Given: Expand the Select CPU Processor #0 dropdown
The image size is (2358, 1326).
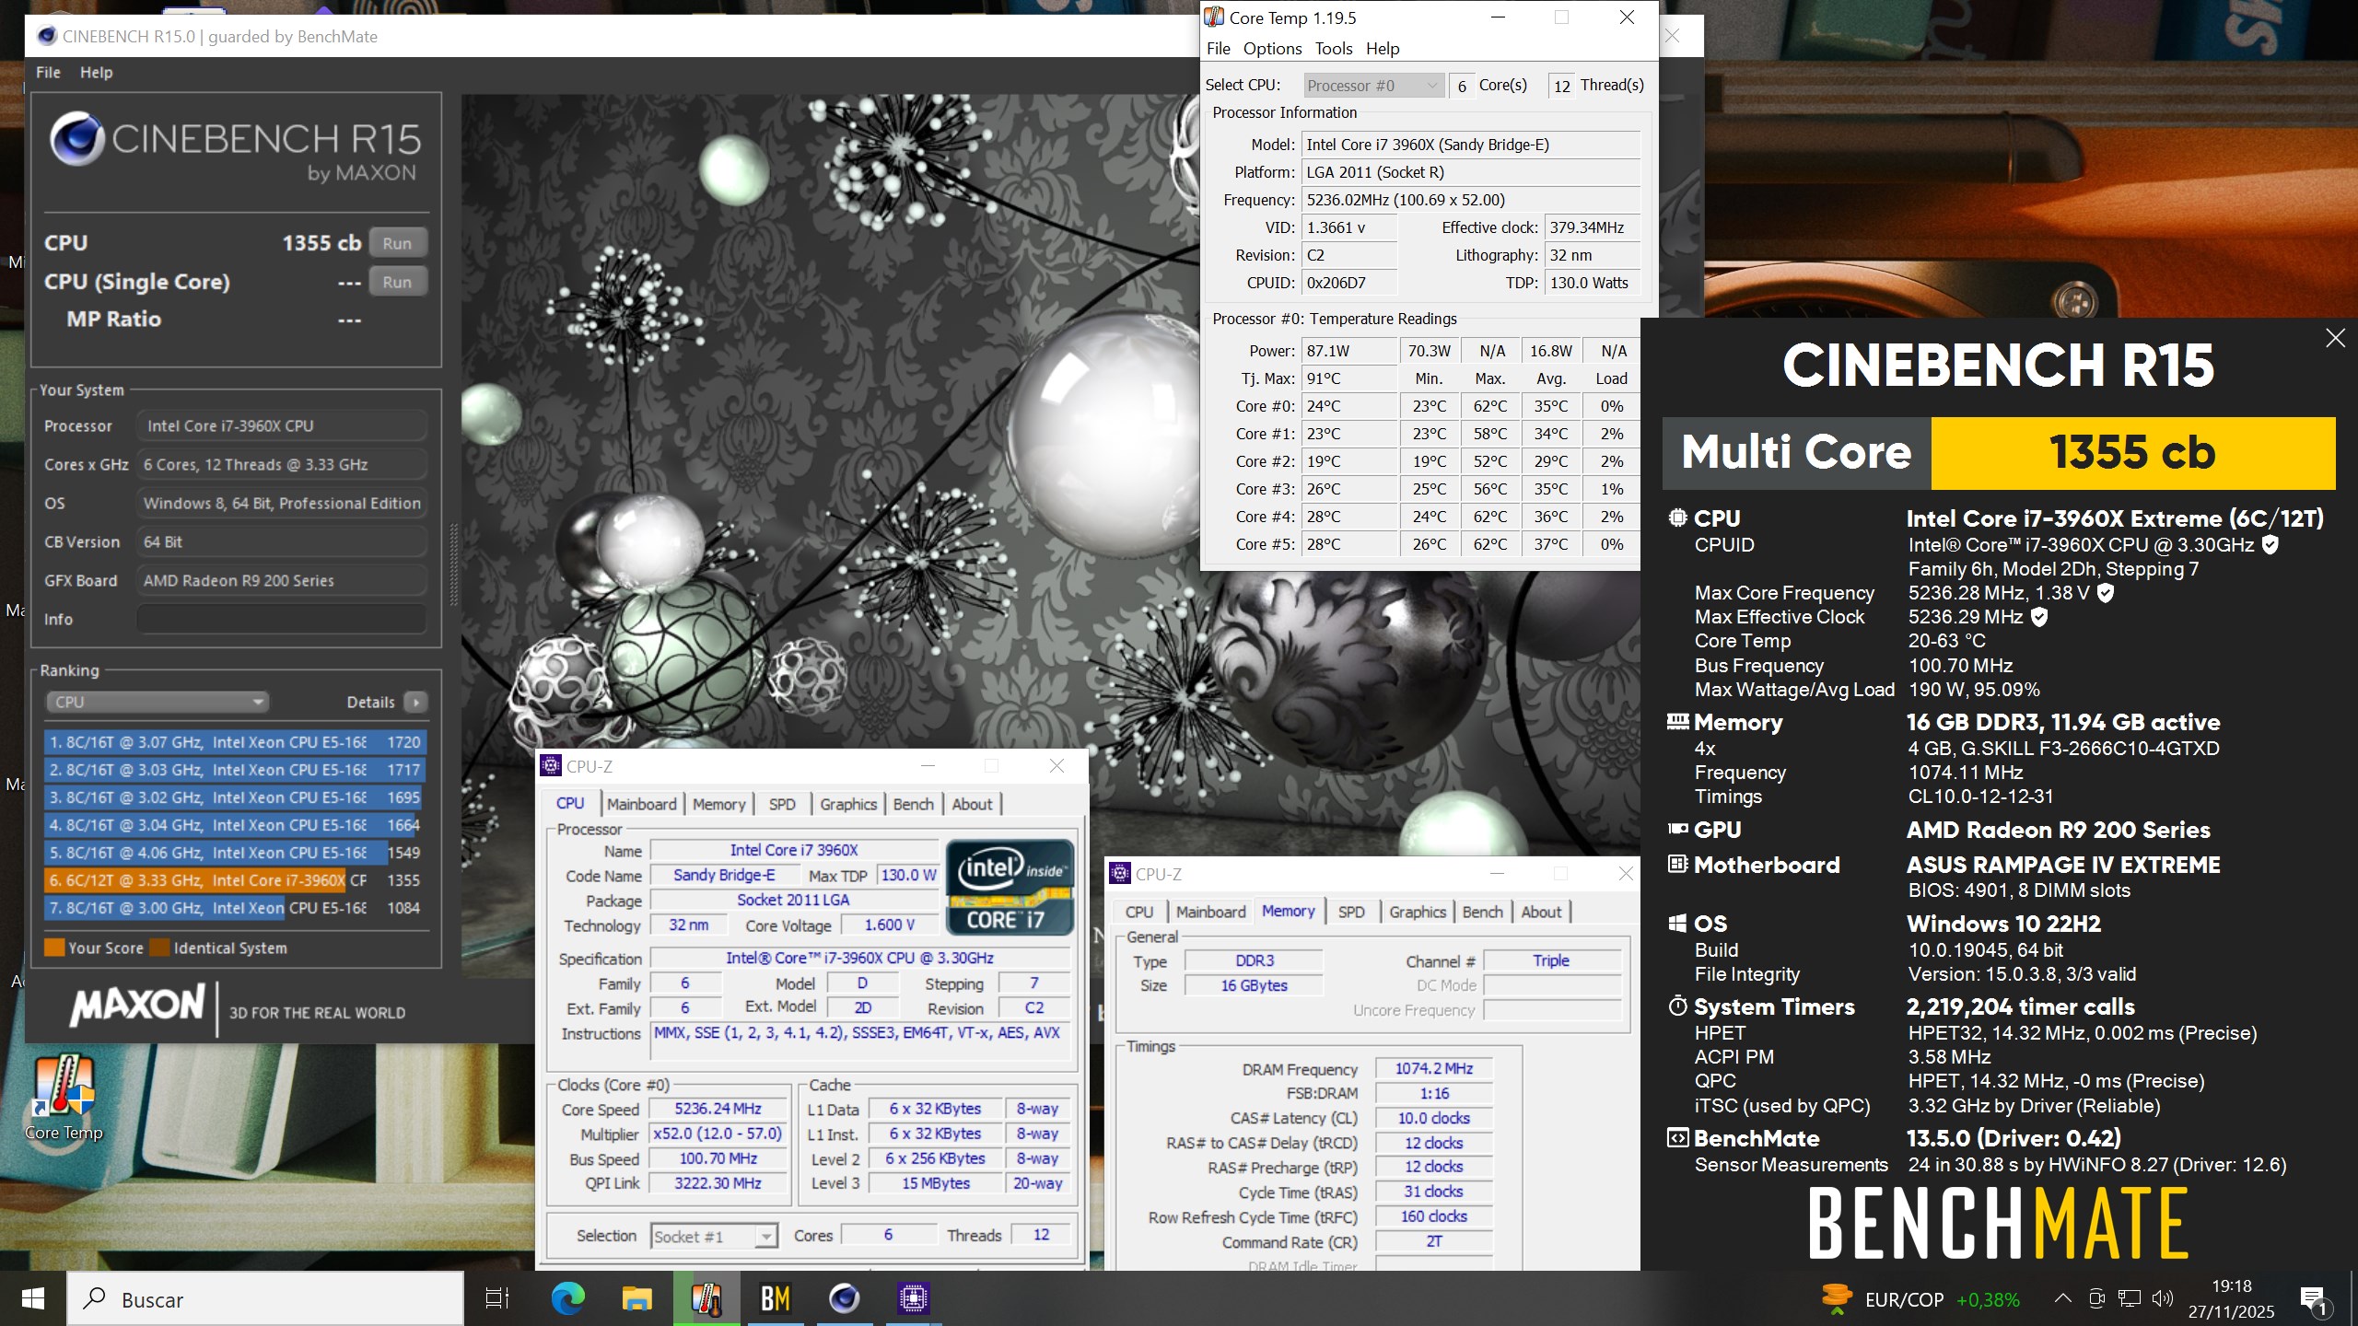Looking at the screenshot, I should (1372, 86).
